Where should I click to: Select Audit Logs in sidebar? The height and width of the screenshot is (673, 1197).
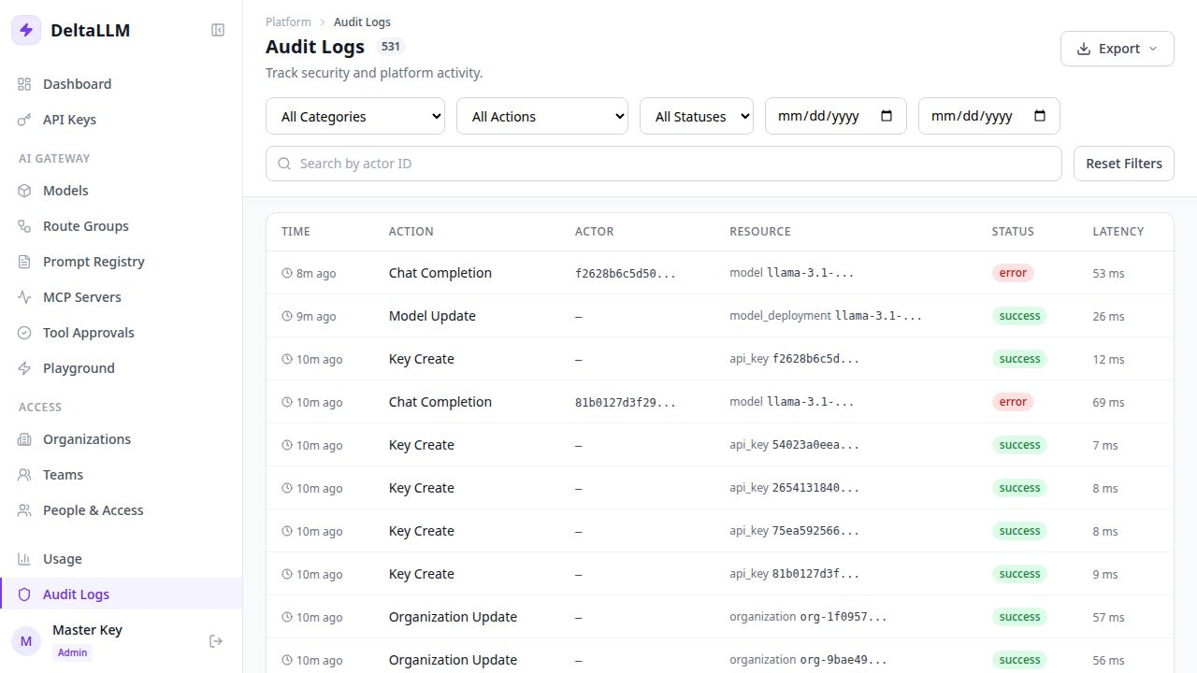(x=122, y=594)
